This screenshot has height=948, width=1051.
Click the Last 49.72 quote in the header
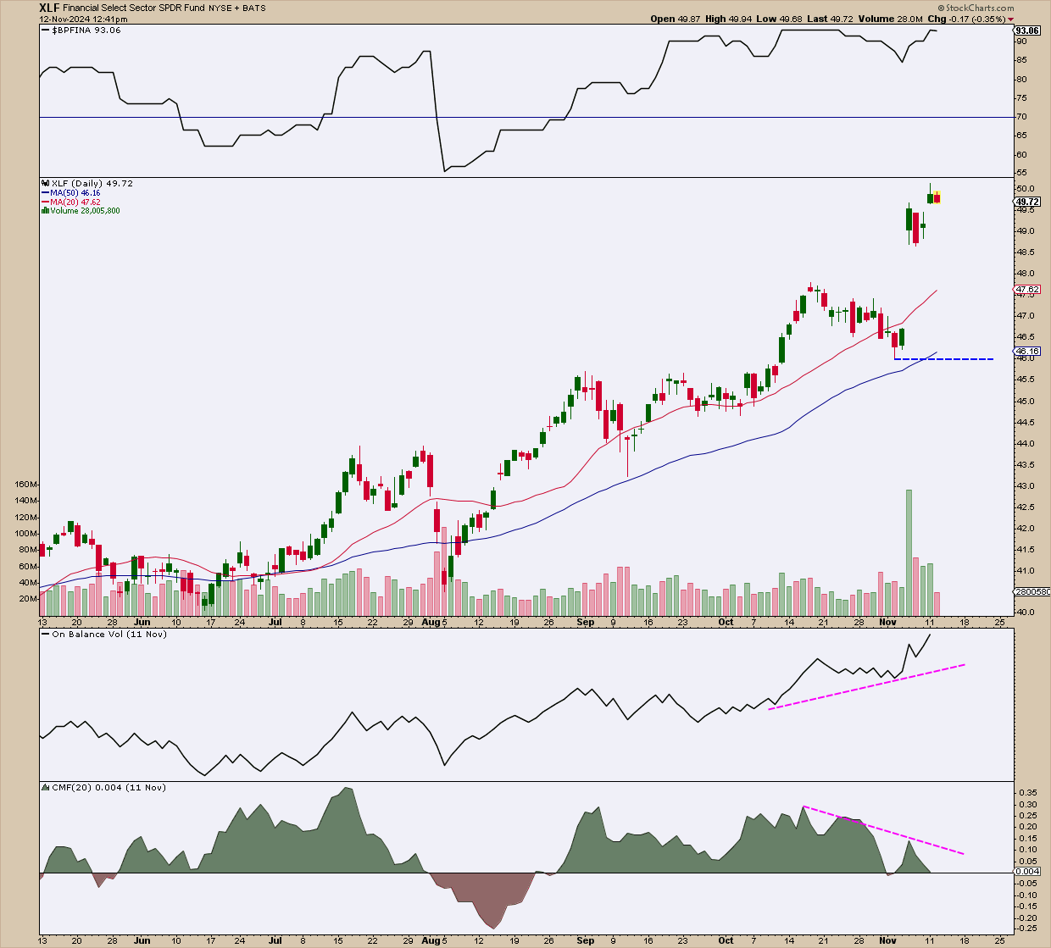(829, 19)
